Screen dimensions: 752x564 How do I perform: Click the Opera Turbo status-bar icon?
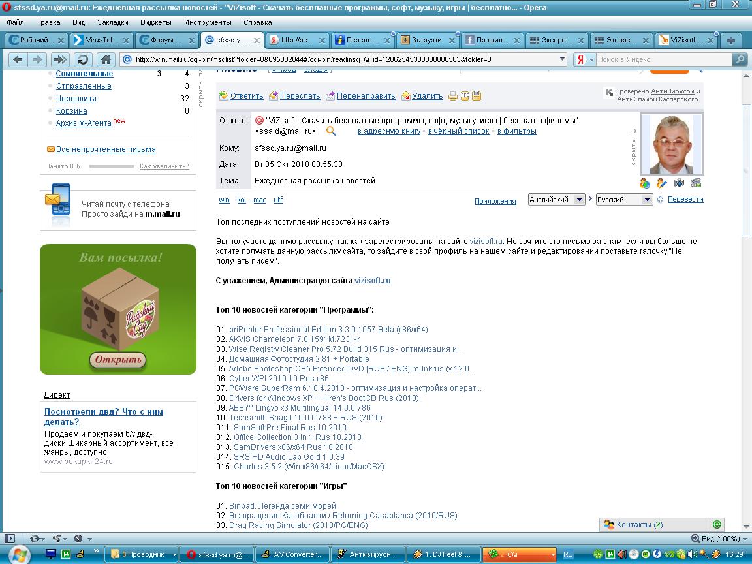pyautogui.click(x=78, y=538)
